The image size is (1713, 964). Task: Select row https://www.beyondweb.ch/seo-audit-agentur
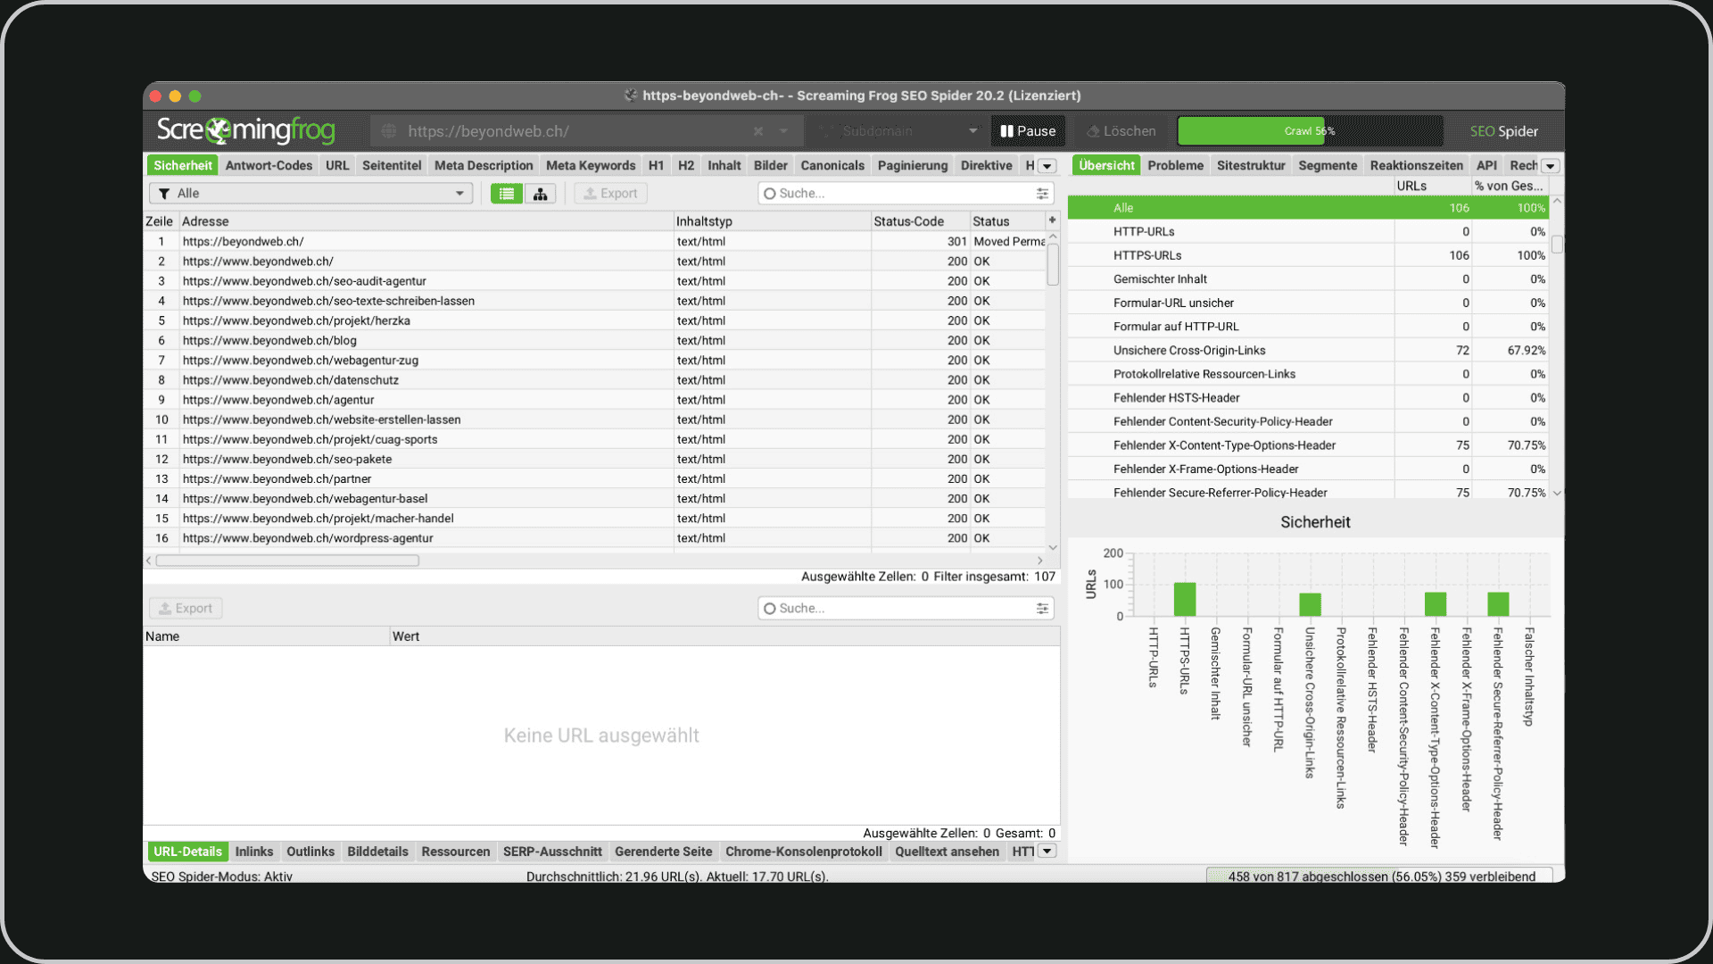coord(594,281)
